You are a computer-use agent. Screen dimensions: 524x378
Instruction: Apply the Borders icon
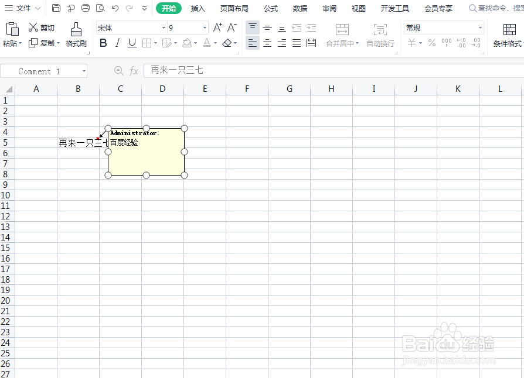pyautogui.click(x=147, y=43)
